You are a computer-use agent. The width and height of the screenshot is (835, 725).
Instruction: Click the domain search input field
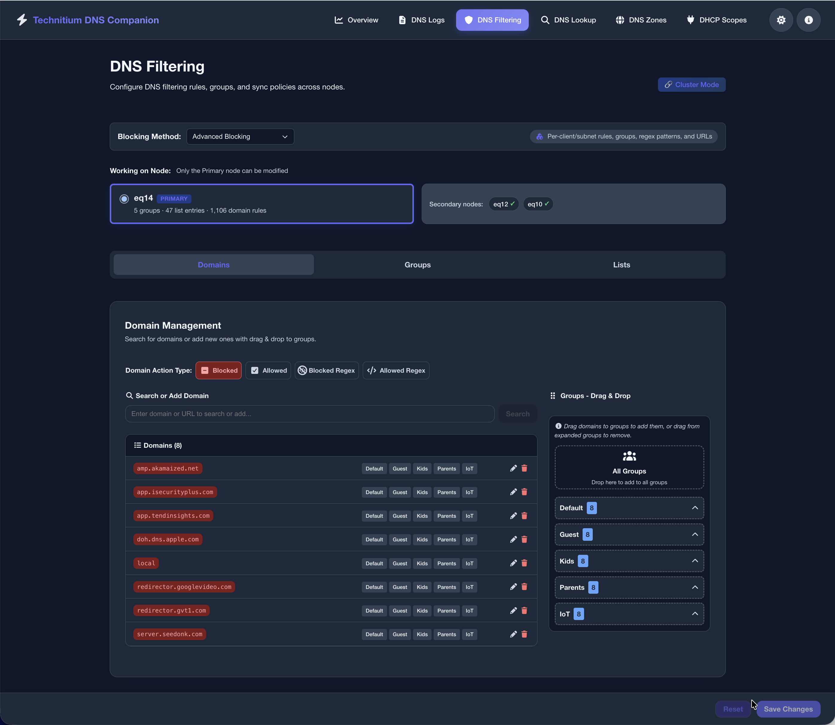click(x=310, y=413)
